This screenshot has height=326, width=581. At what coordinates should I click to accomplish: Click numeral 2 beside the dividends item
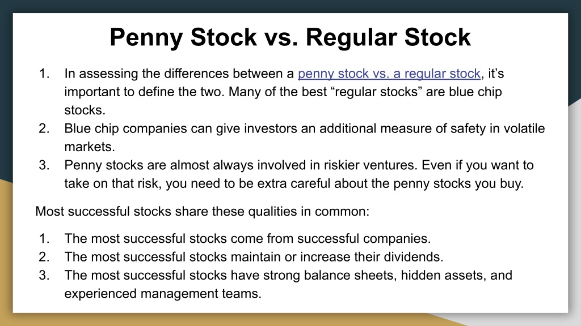tap(44, 256)
